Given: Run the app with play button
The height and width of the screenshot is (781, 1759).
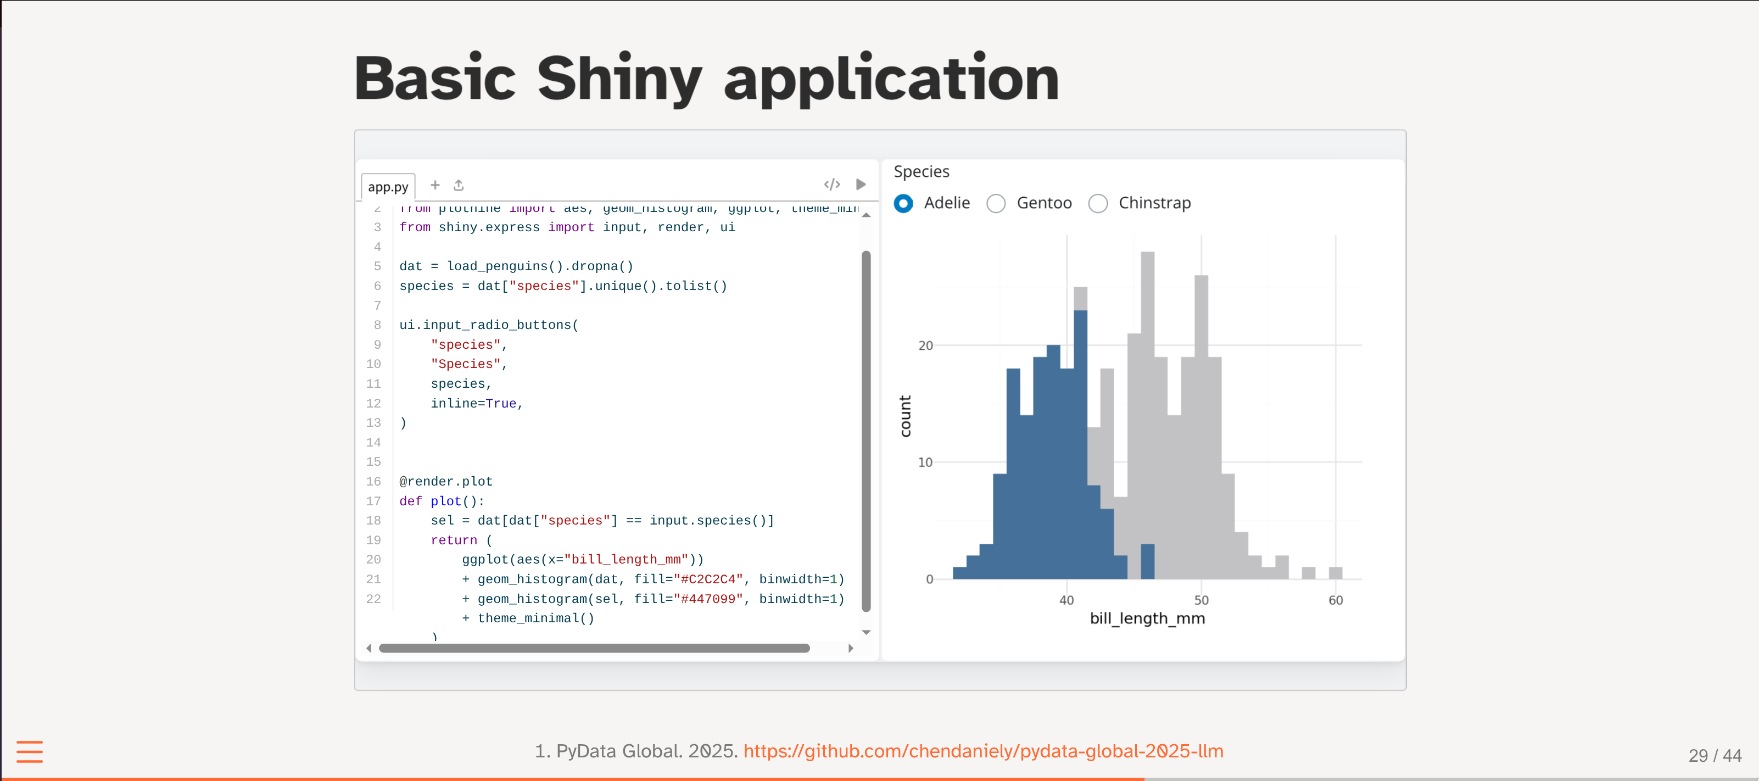Looking at the screenshot, I should click(861, 185).
